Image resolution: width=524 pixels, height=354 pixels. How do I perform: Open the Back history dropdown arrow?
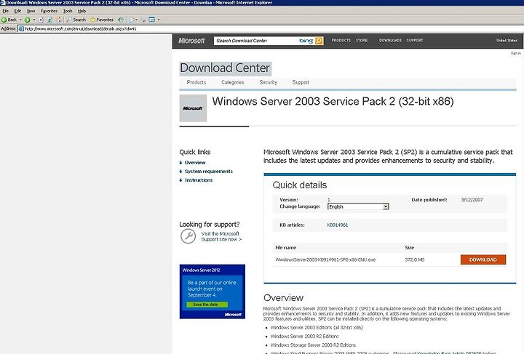pyautogui.click(x=20, y=20)
